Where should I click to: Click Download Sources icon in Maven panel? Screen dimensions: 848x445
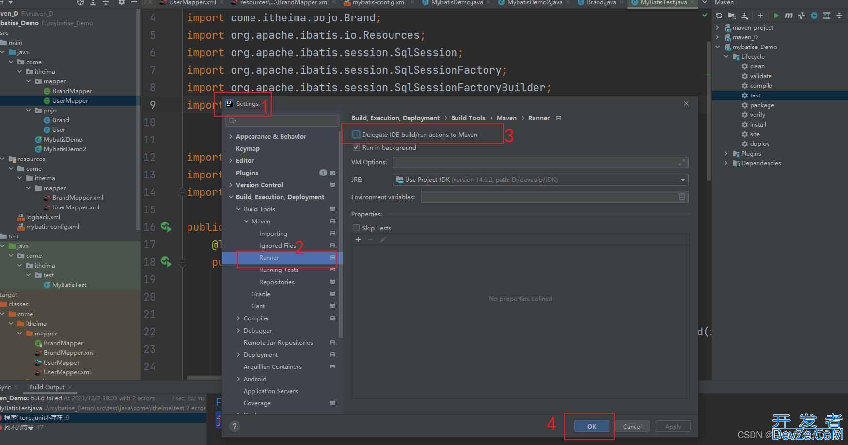coord(745,16)
